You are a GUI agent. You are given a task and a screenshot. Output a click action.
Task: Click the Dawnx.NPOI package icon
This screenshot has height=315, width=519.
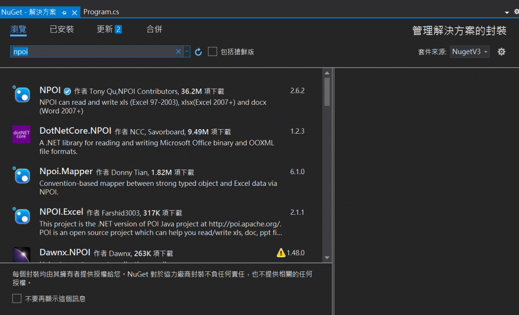tap(21, 255)
